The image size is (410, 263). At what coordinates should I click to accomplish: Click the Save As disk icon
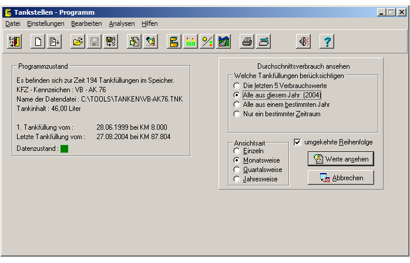click(x=110, y=41)
